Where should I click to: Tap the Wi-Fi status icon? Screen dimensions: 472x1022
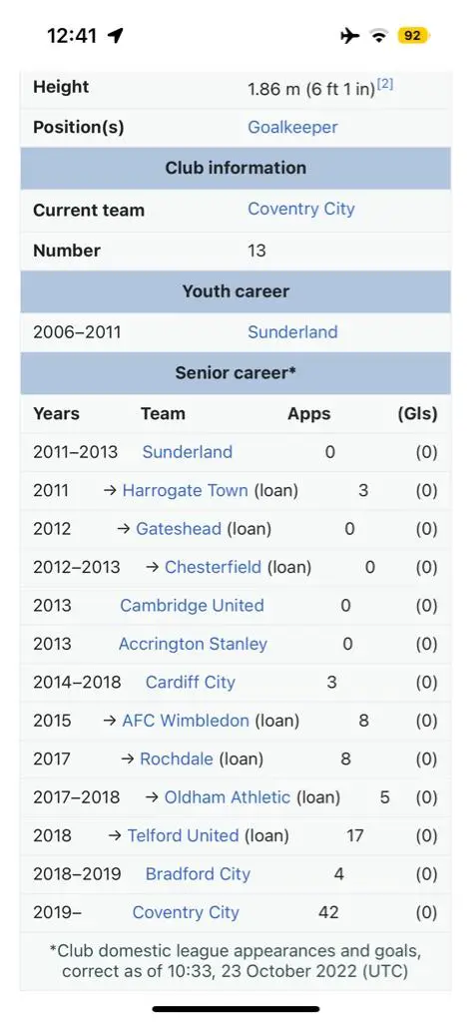[379, 36]
